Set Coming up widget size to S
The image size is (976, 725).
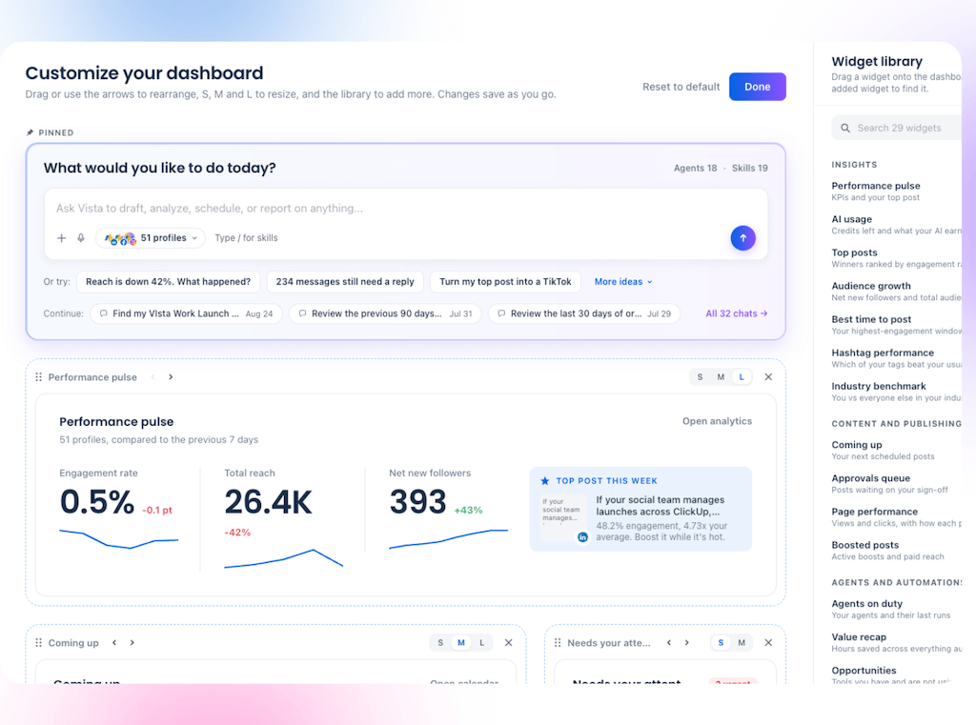click(x=440, y=643)
